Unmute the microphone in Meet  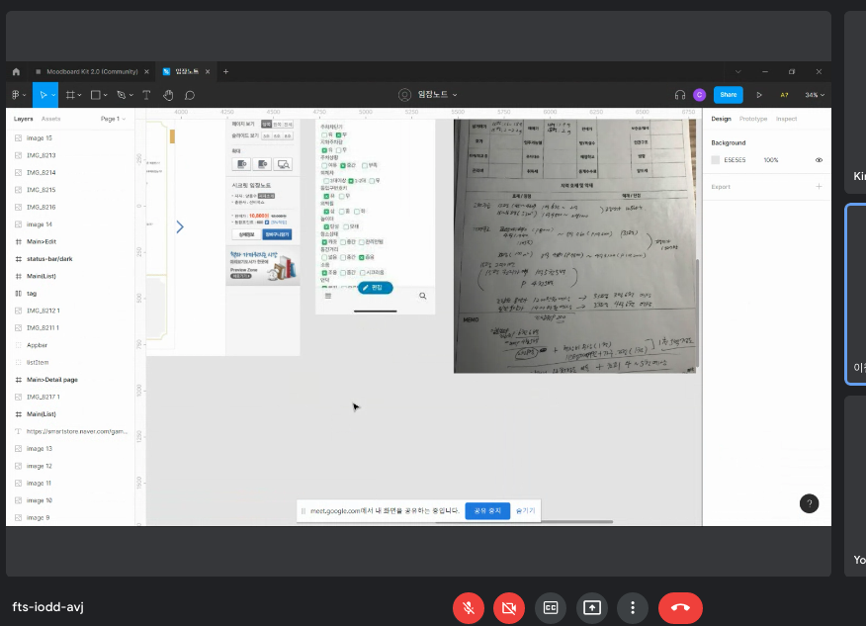[x=469, y=608]
